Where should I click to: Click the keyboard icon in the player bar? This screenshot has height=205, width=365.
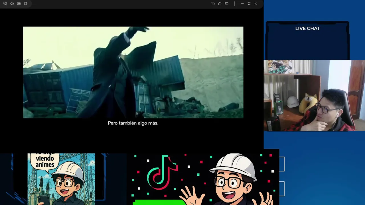19,4
